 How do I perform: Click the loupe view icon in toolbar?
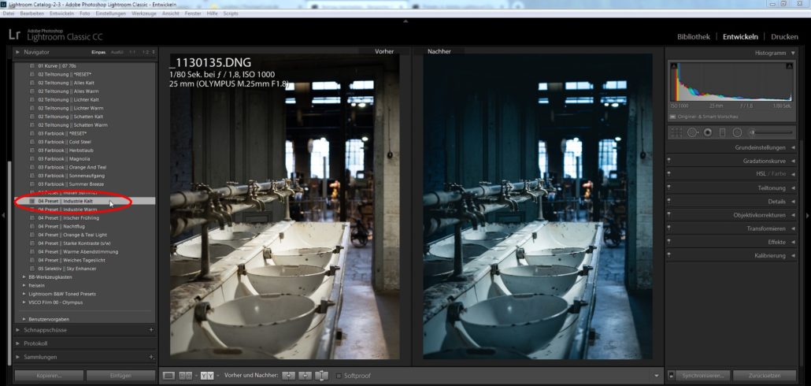[x=168, y=376]
